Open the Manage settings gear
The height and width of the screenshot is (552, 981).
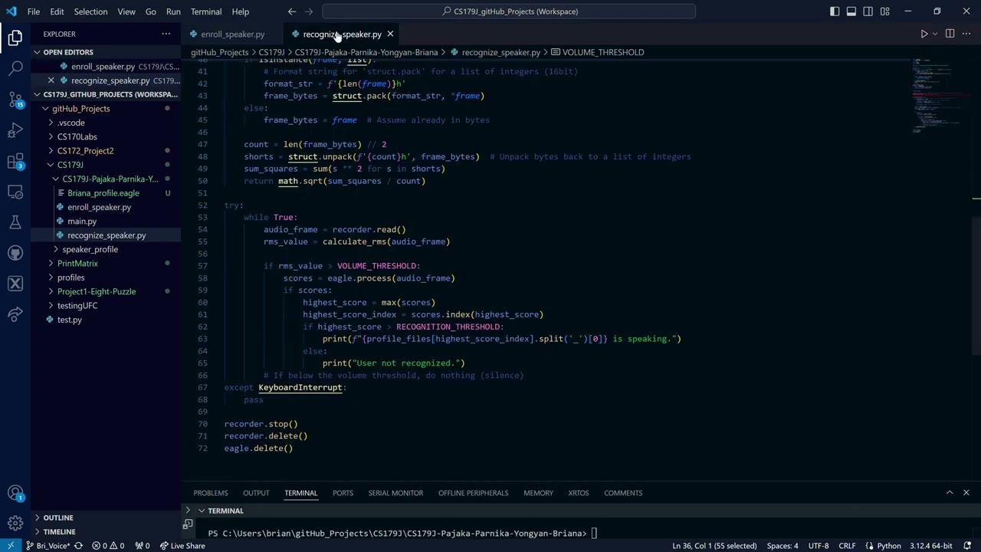pyautogui.click(x=15, y=524)
